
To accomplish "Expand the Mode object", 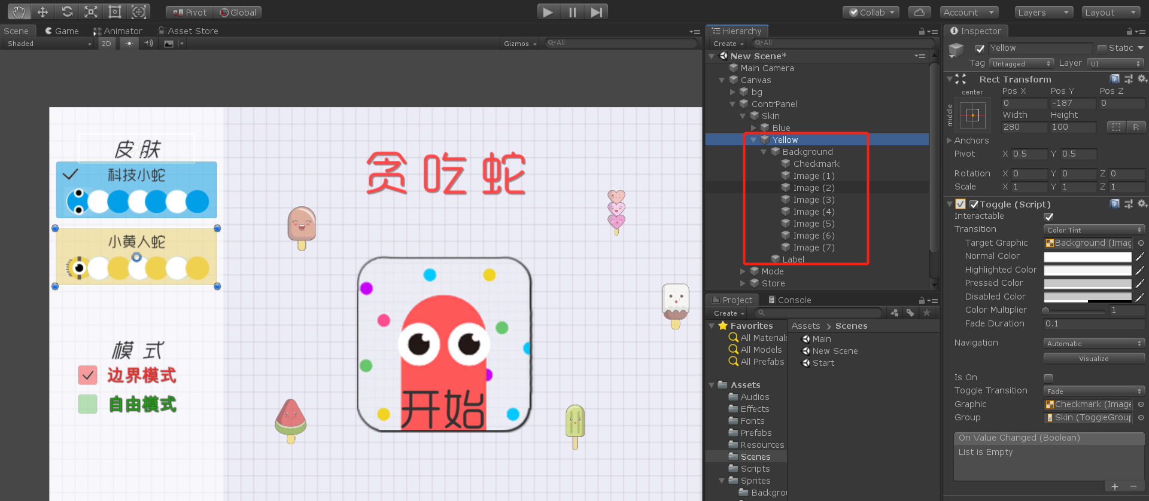I will [x=743, y=271].
